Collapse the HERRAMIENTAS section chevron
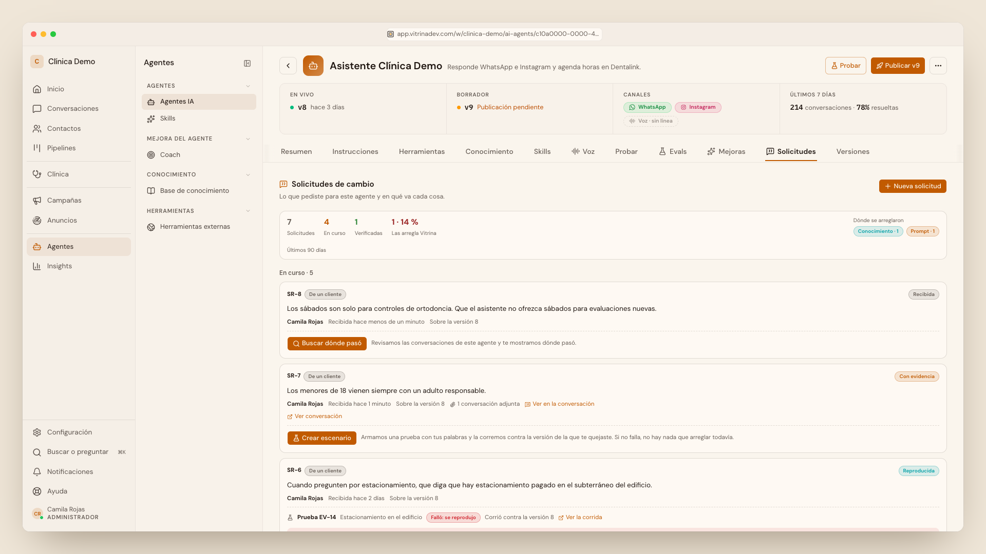 point(248,211)
